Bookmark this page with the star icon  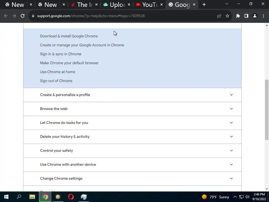point(227,16)
